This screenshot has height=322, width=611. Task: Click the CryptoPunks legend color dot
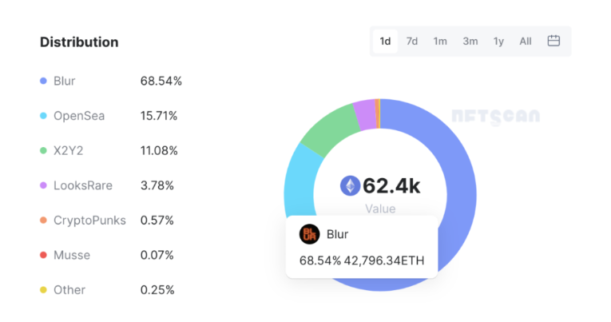pyautogui.click(x=43, y=221)
